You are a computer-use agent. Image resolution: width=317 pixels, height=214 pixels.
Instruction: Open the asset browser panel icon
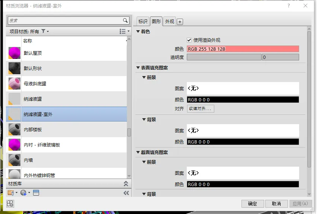(36, 193)
